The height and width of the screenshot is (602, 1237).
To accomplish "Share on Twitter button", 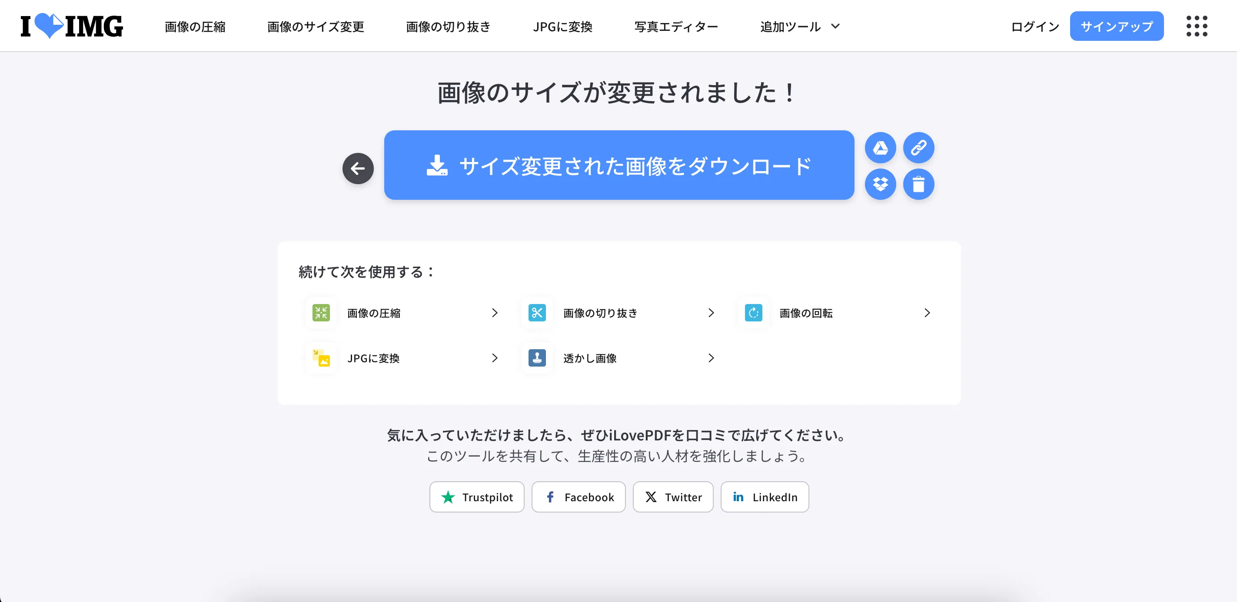I will tap(673, 497).
